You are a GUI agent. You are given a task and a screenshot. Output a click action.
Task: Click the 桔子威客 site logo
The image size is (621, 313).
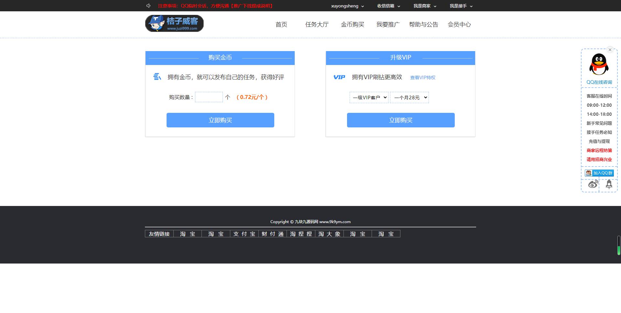(x=174, y=23)
